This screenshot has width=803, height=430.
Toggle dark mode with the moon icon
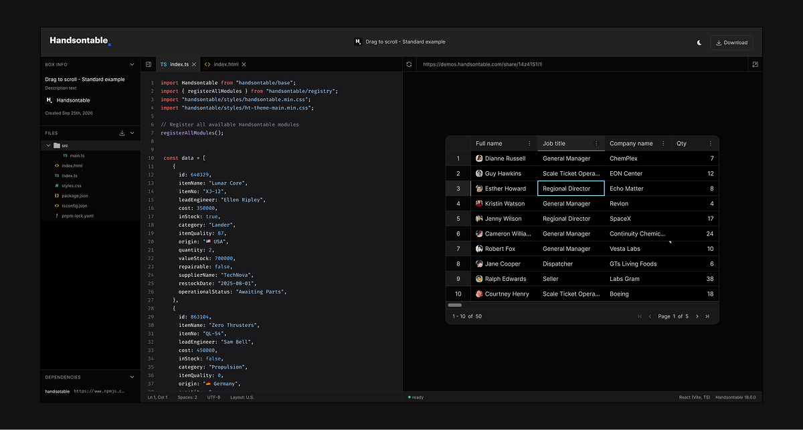699,43
